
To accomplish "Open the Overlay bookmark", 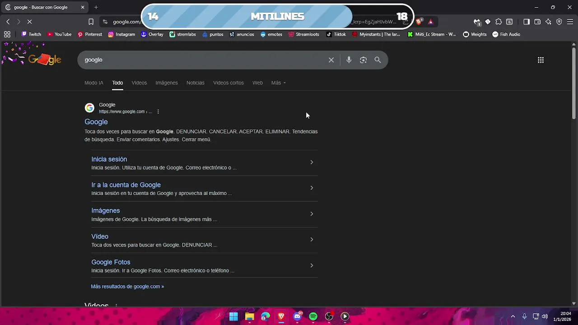I will (x=152, y=34).
